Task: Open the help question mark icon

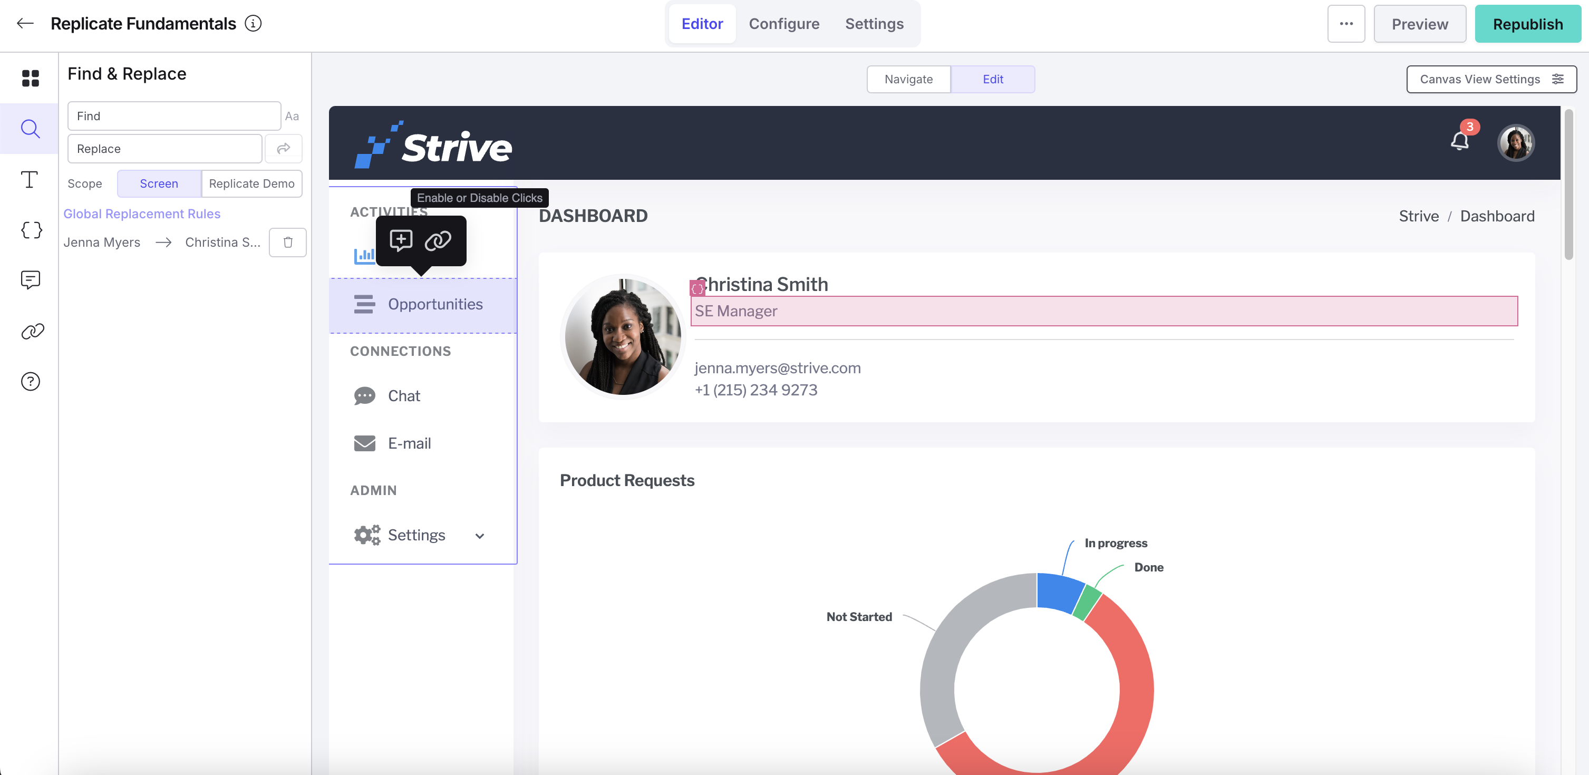Action: pos(30,381)
